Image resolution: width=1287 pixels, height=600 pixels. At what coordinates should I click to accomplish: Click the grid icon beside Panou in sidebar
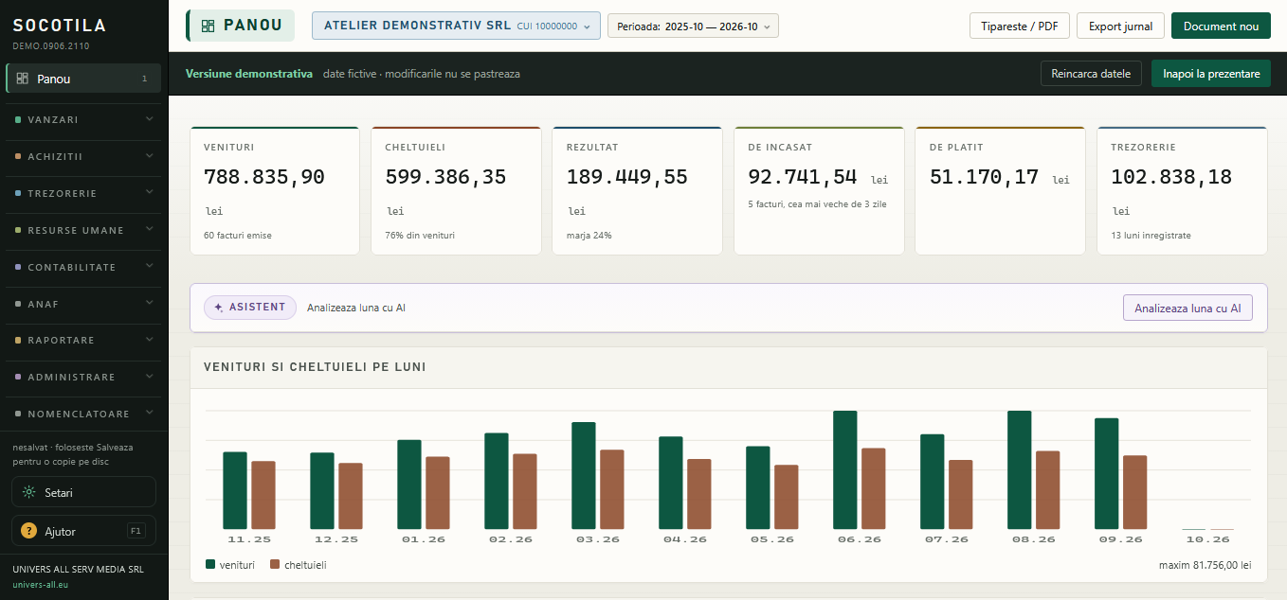click(x=23, y=79)
